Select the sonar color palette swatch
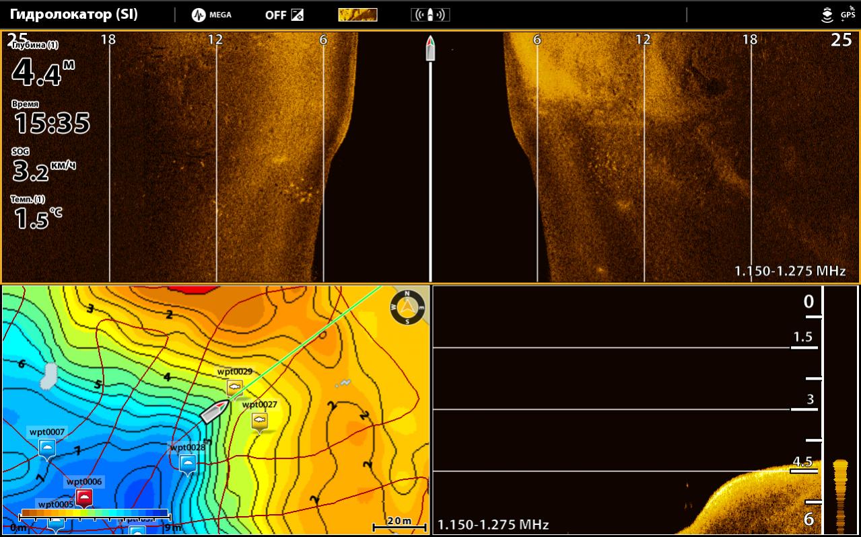 [x=357, y=15]
